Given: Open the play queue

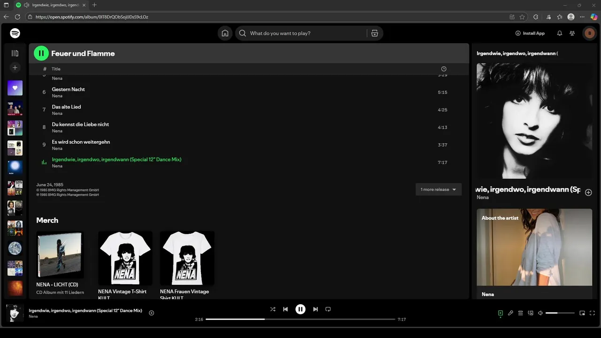Looking at the screenshot, I should [x=520, y=313].
